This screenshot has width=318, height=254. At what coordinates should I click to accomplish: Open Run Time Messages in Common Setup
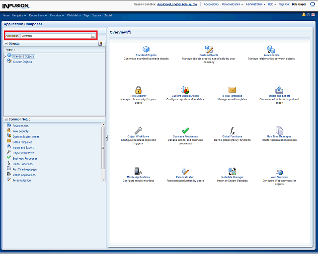point(24,170)
